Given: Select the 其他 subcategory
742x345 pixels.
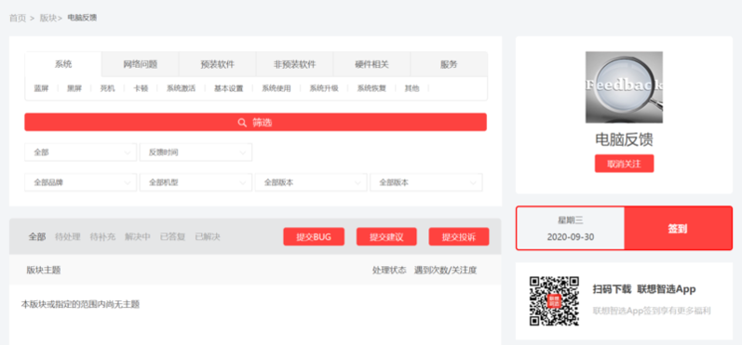Looking at the screenshot, I should (x=411, y=88).
